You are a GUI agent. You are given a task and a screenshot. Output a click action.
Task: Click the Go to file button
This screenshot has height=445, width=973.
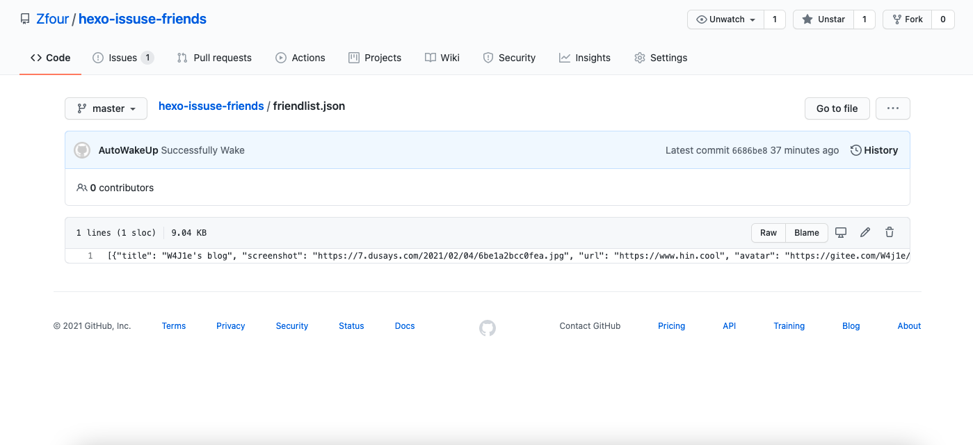[837, 108]
